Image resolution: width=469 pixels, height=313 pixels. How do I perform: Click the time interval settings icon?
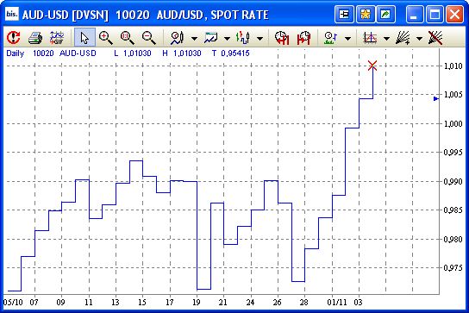point(330,38)
